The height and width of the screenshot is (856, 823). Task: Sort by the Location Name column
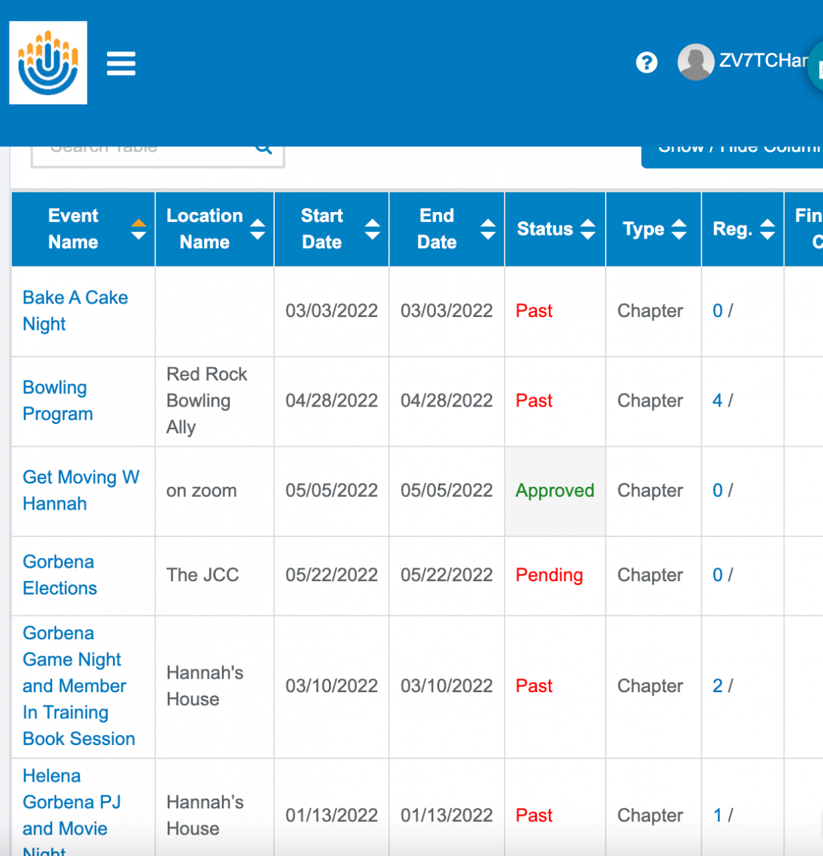click(215, 229)
